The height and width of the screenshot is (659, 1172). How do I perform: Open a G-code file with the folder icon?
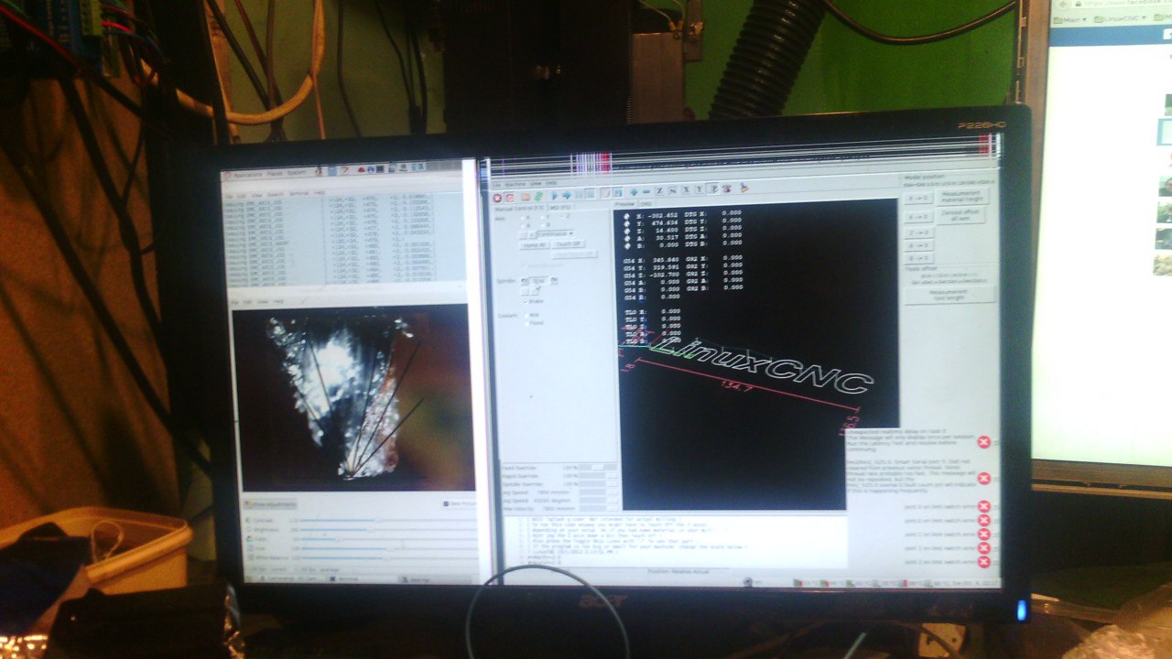coord(526,196)
